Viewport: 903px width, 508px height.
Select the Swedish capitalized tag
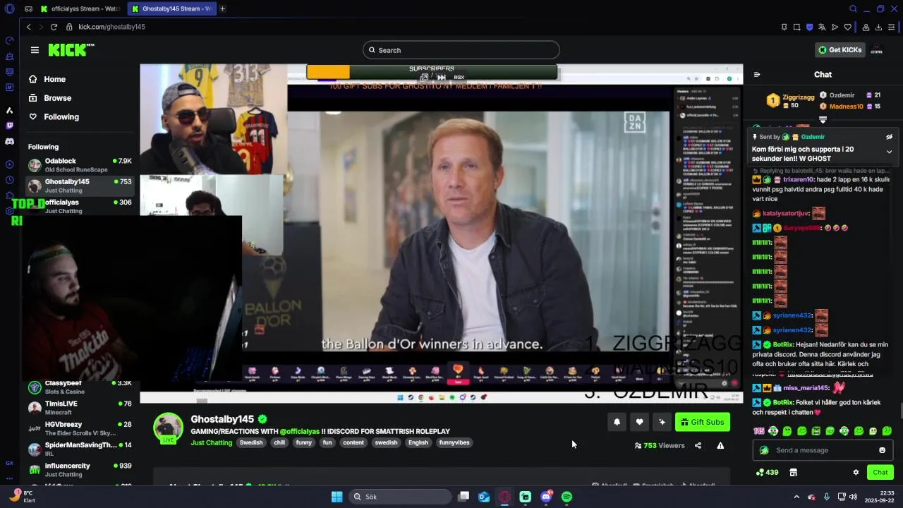pos(250,442)
